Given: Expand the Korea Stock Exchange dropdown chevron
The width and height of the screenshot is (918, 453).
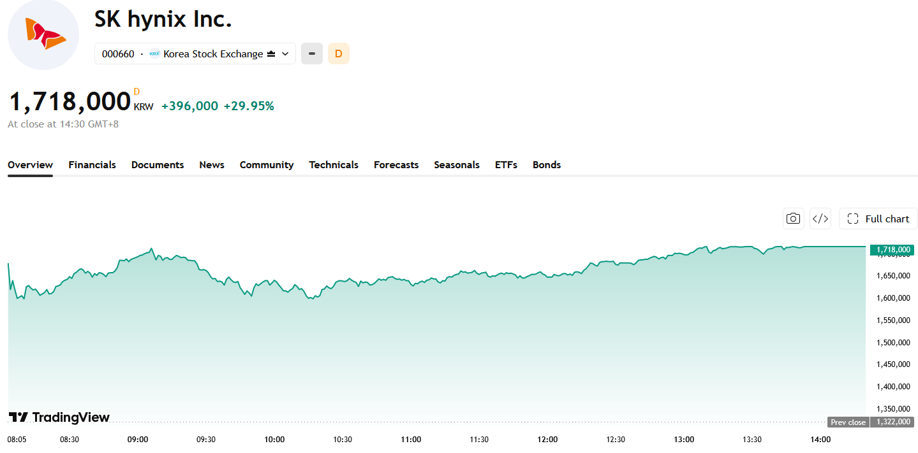Looking at the screenshot, I should [x=285, y=54].
